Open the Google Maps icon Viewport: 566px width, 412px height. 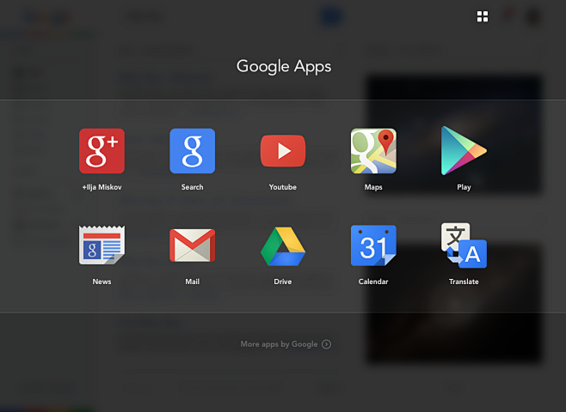coord(373,151)
